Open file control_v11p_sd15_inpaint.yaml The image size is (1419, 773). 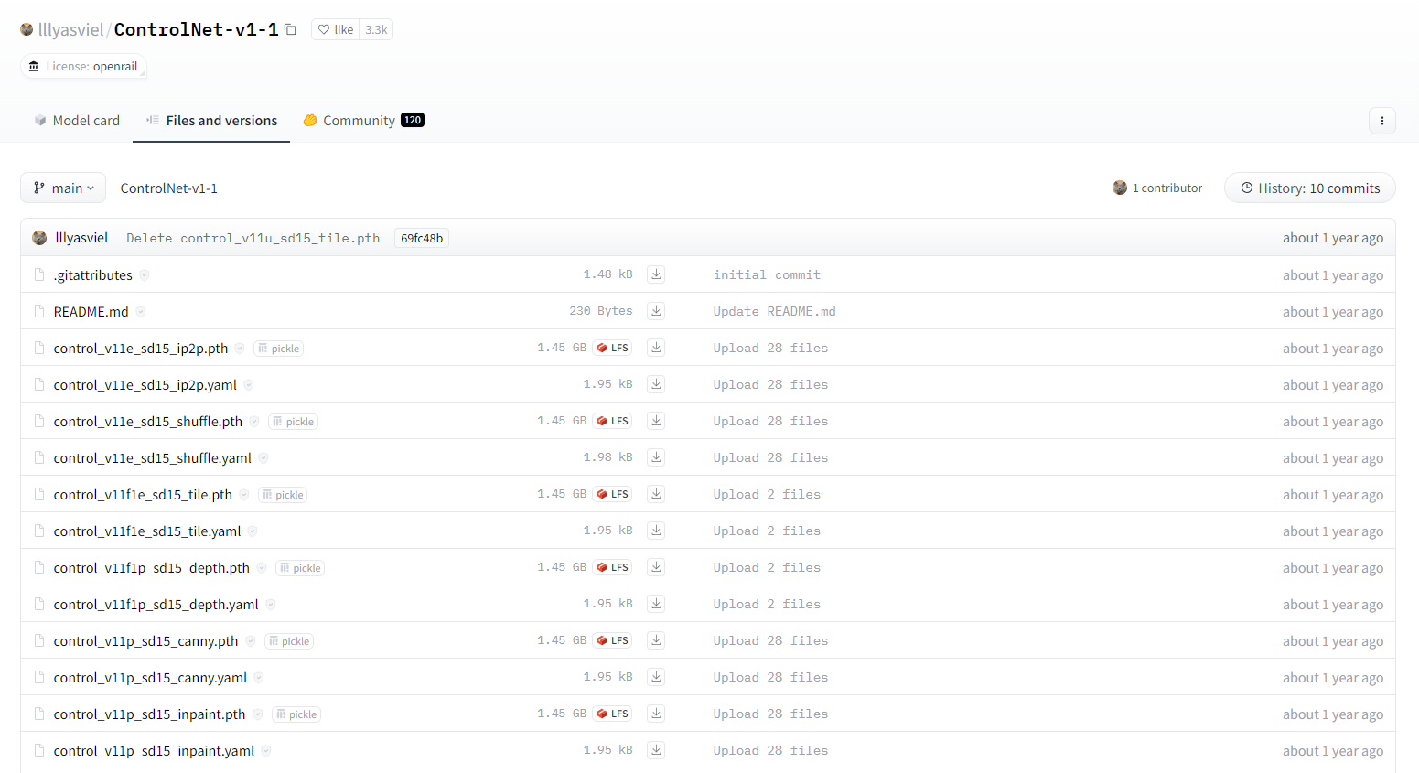tap(154, 750)
